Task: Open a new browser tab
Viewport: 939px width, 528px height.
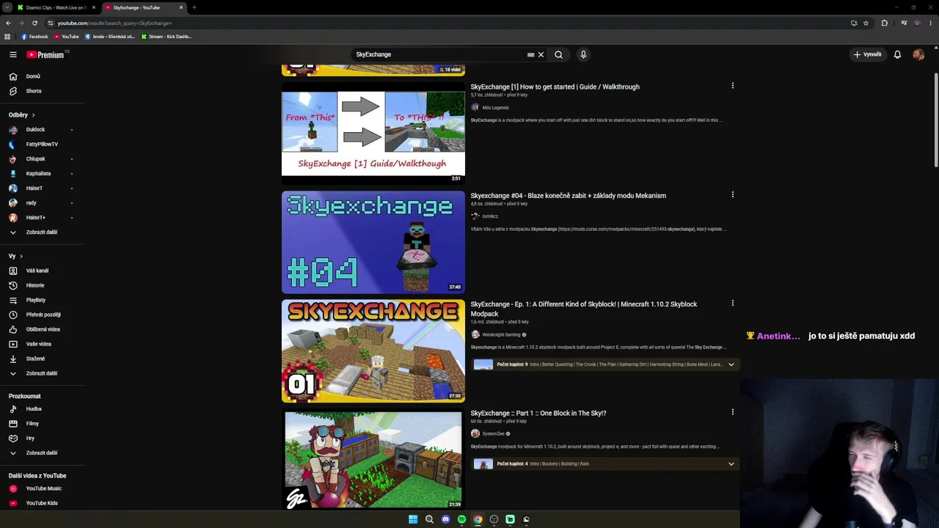Action: [194, 7]
